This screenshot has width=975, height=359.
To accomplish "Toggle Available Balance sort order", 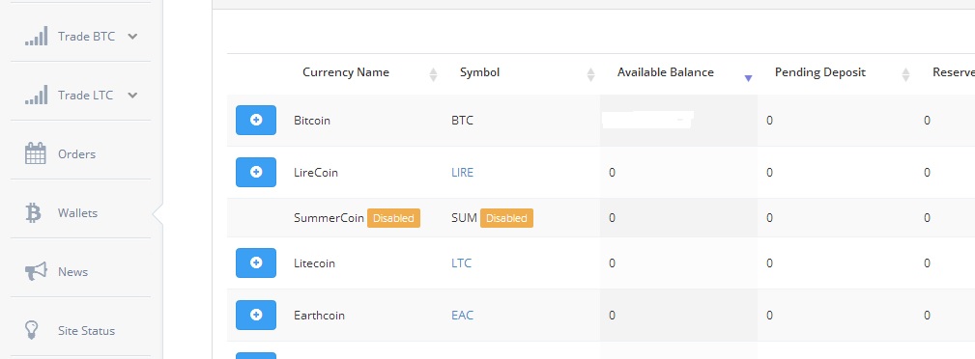I will (749, 77).
